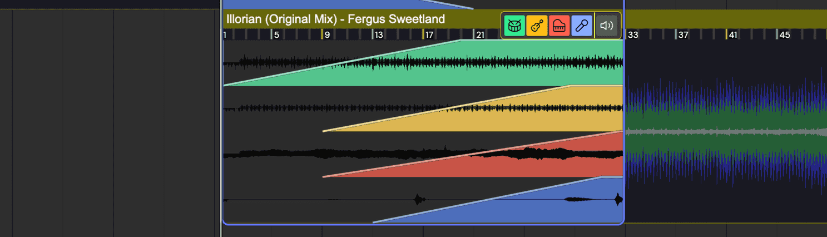Jump to bar marker 9

tap(327, 34)
